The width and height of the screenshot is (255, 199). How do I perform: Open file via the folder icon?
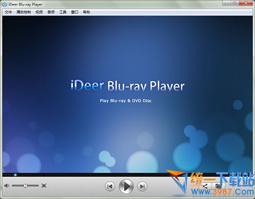[x=218, y=186]
